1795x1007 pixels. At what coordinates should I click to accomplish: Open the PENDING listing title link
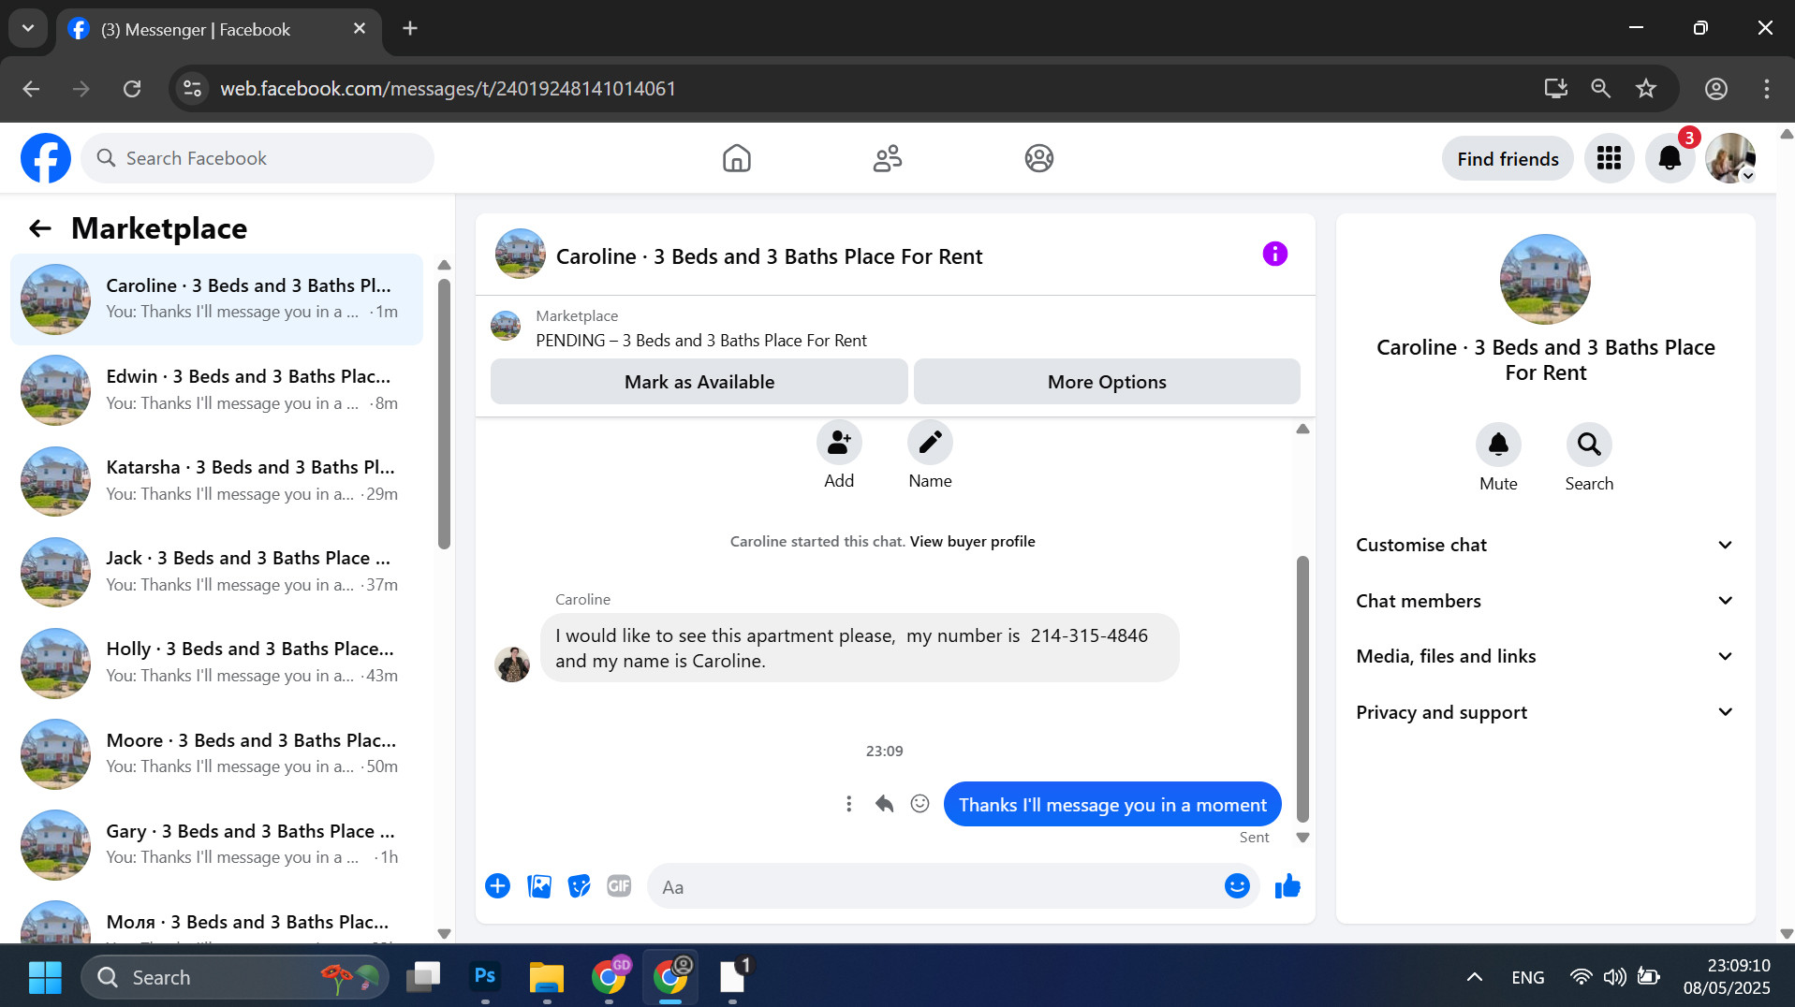[x=701, y=341]
